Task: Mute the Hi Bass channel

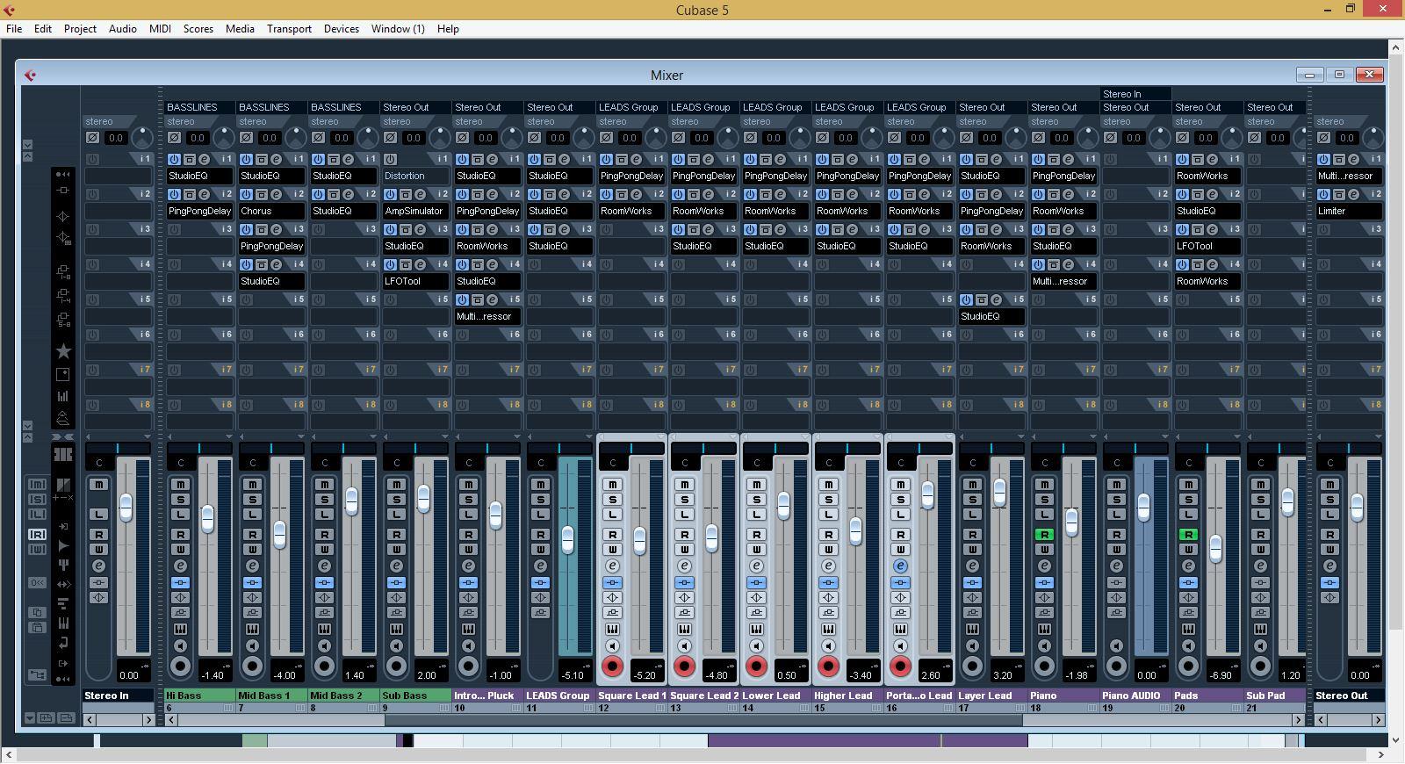Action: point(180,485)
